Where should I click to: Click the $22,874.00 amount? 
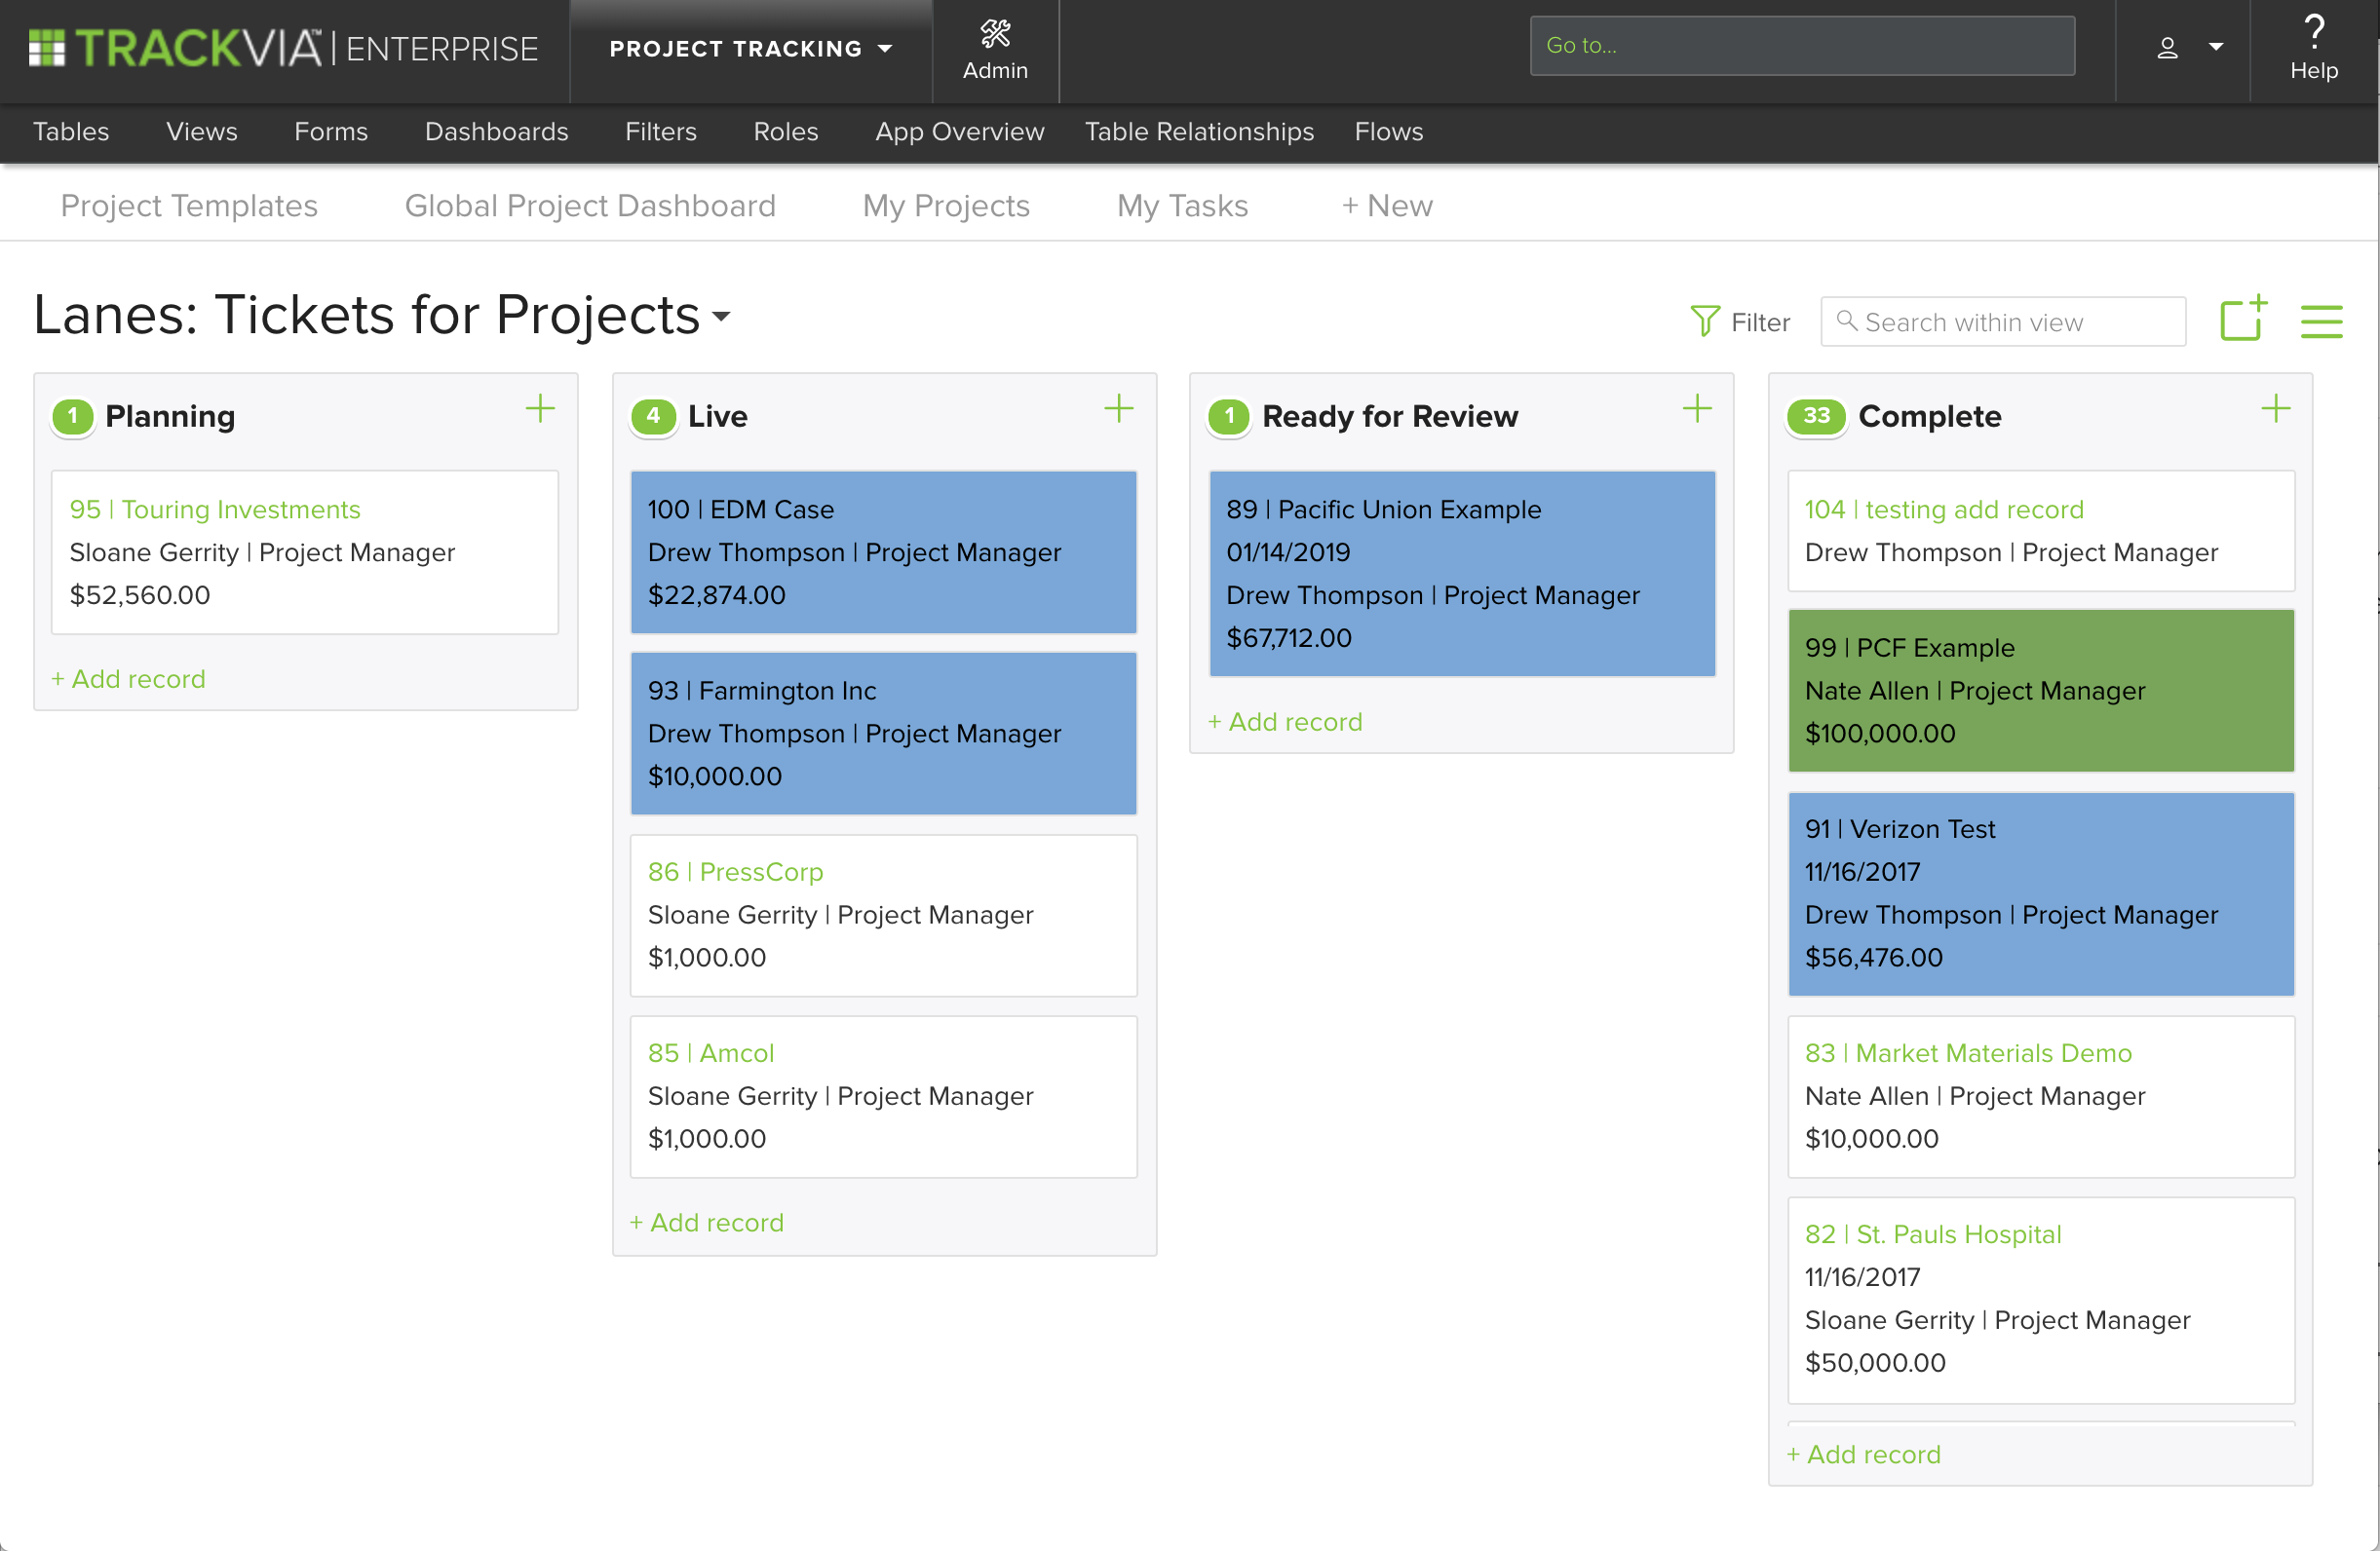(717, 594)
